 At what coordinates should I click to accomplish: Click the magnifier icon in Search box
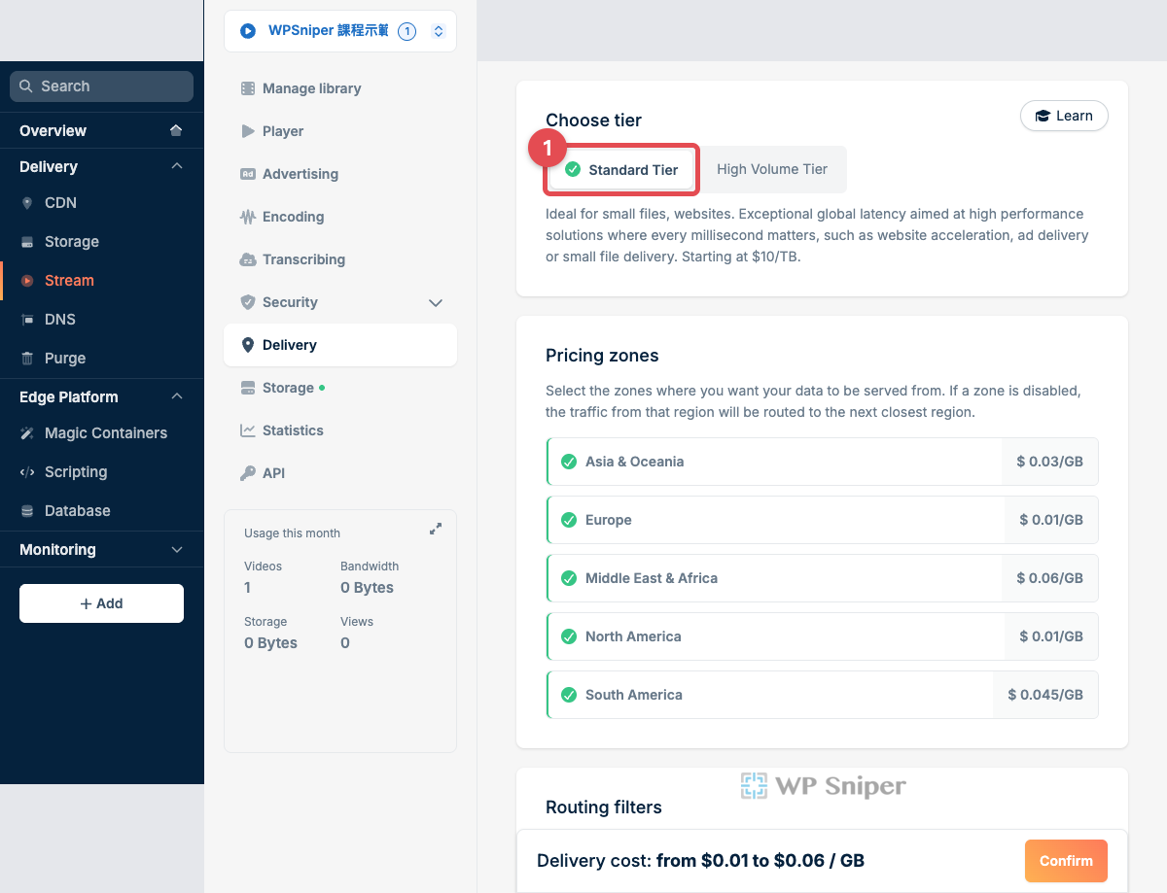coord(25,86)
